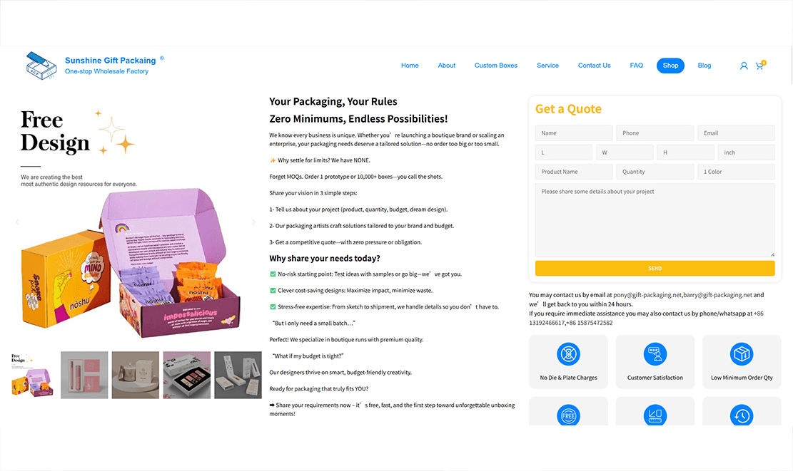Click the clock history icon
Viewport: 793px width, 471px height.
(742, 415)
